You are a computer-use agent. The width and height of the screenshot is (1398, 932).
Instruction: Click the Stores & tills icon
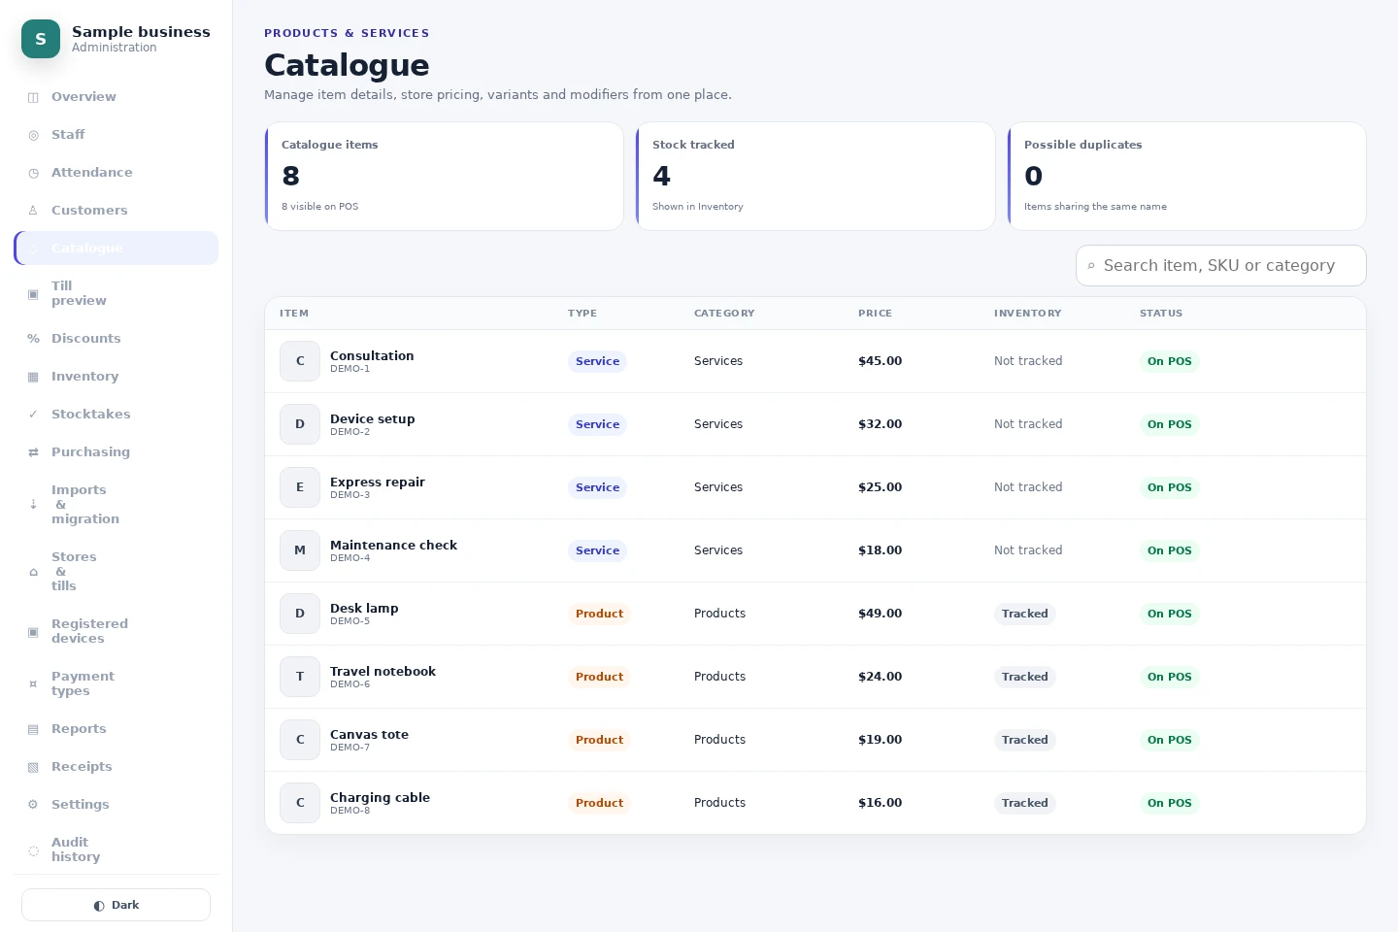(33, 572)
